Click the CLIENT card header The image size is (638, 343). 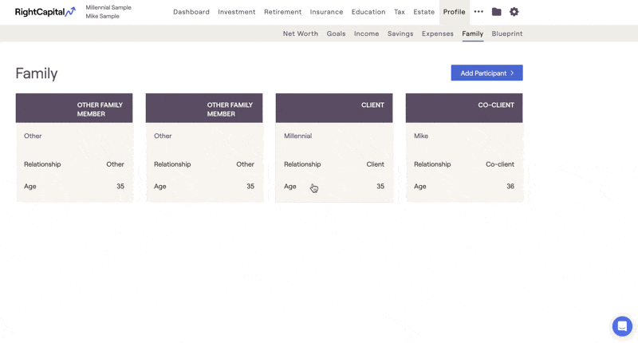pyautogui.click(x=334, y=108)
